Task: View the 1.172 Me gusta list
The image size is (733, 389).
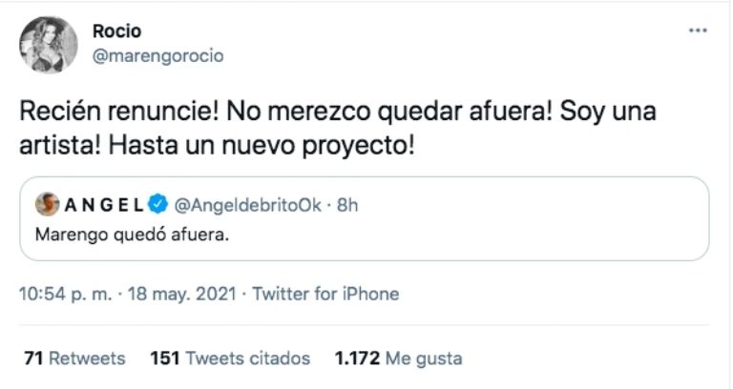Action: pos(398,358)
